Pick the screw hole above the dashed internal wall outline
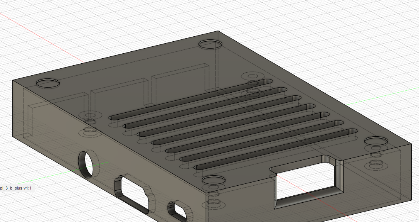The image size is (419, 222). (x=48, y=83)
